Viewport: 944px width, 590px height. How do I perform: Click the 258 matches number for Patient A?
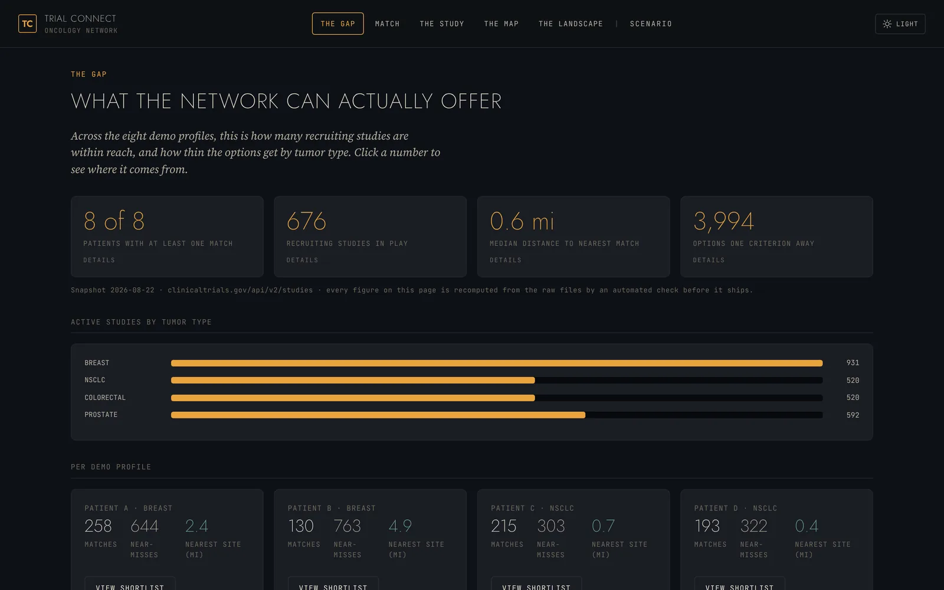[98, 526]
